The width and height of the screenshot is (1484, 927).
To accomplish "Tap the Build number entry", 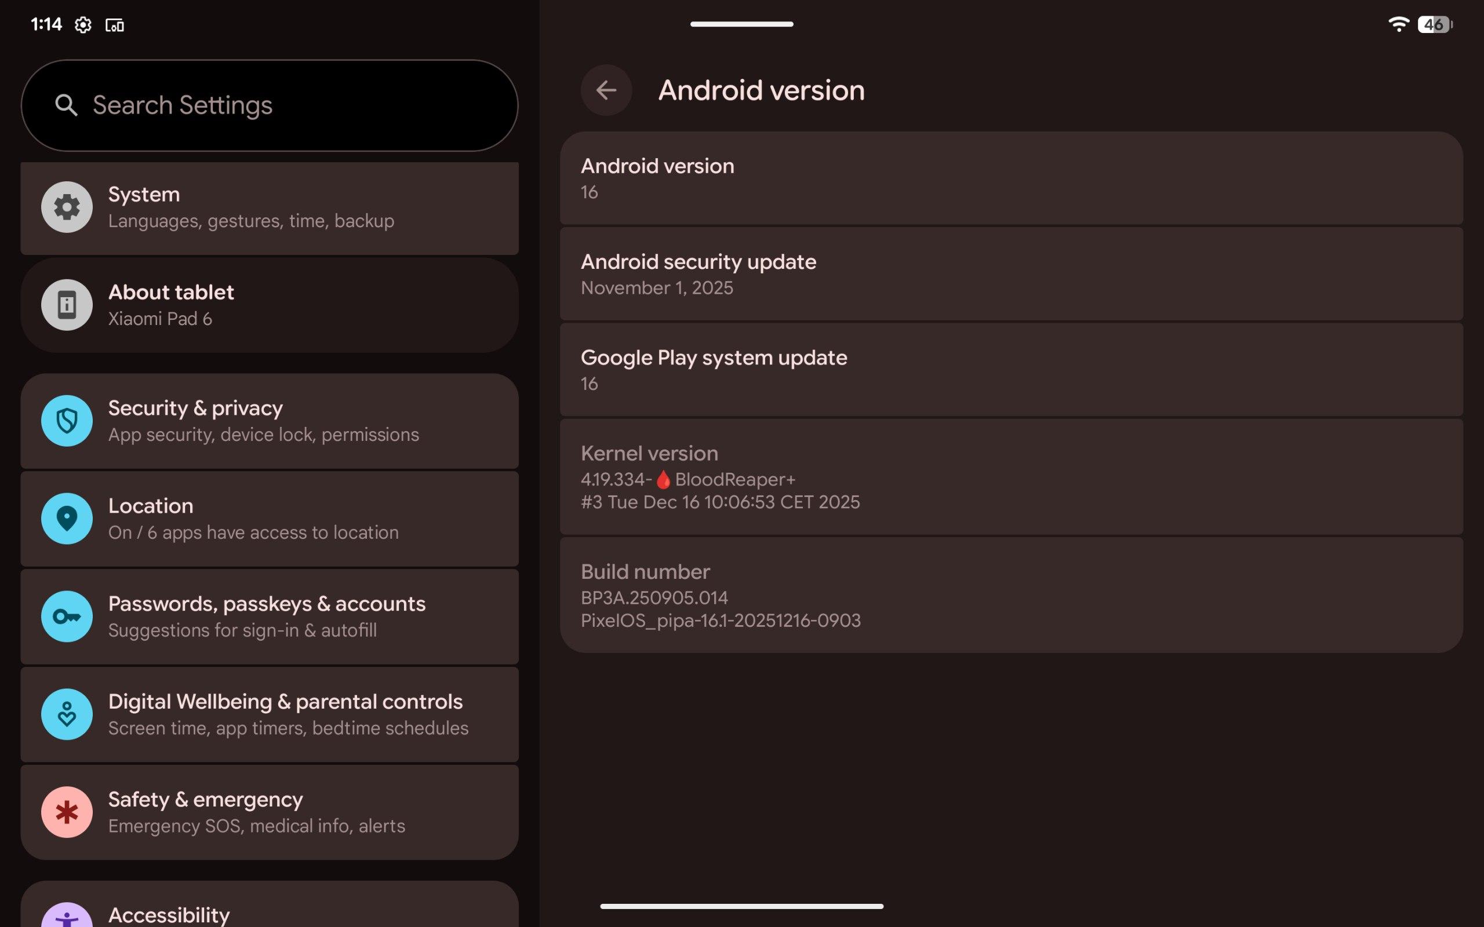I will point(1010,594).
